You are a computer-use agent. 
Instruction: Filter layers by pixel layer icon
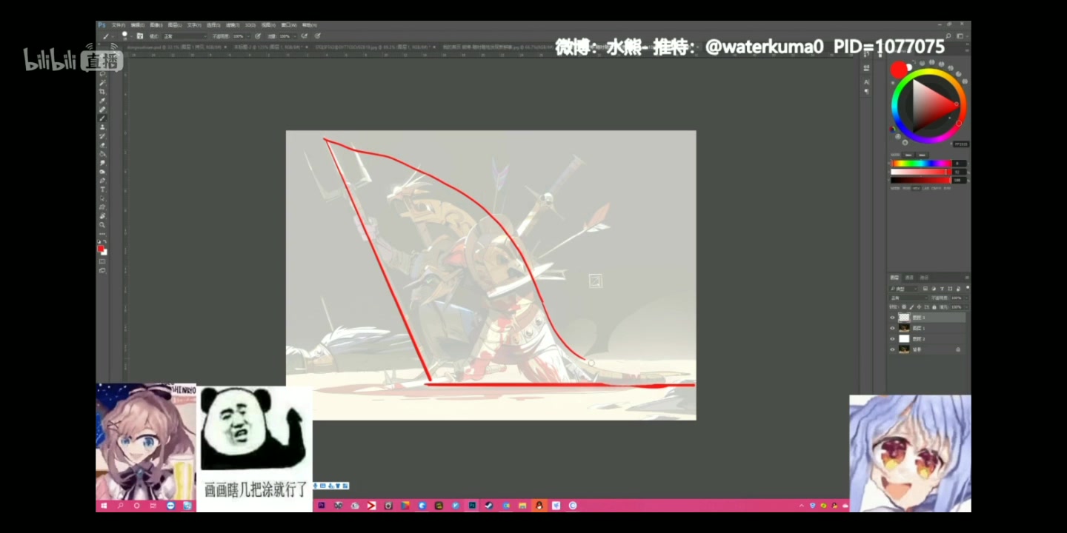pos(925,289)
